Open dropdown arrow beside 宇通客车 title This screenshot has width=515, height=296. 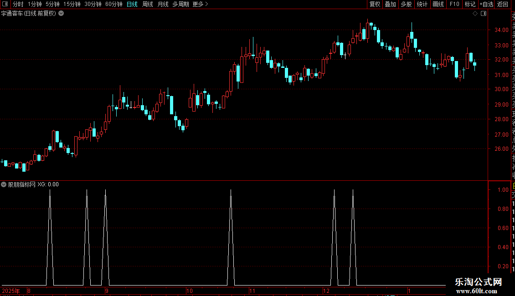[x=61, y=14]
